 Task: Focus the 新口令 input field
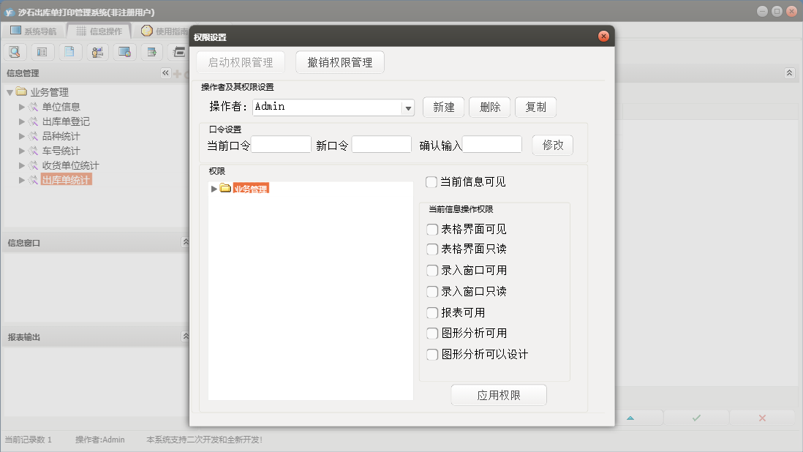click(x=382, y=144)
